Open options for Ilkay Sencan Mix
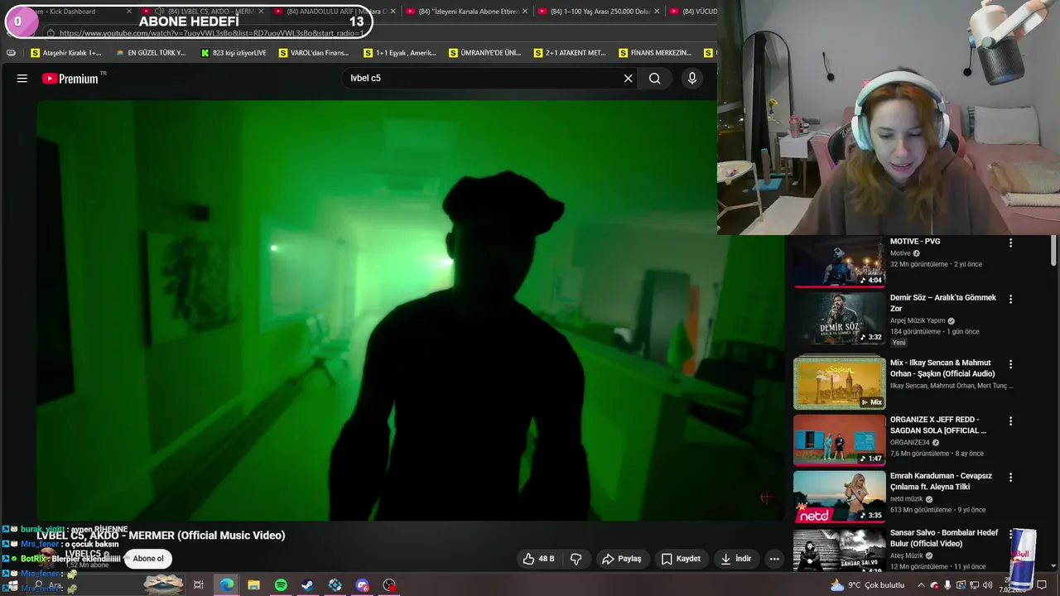The height and width of the screenshot is (596, 1060). tap(1010, 363)
